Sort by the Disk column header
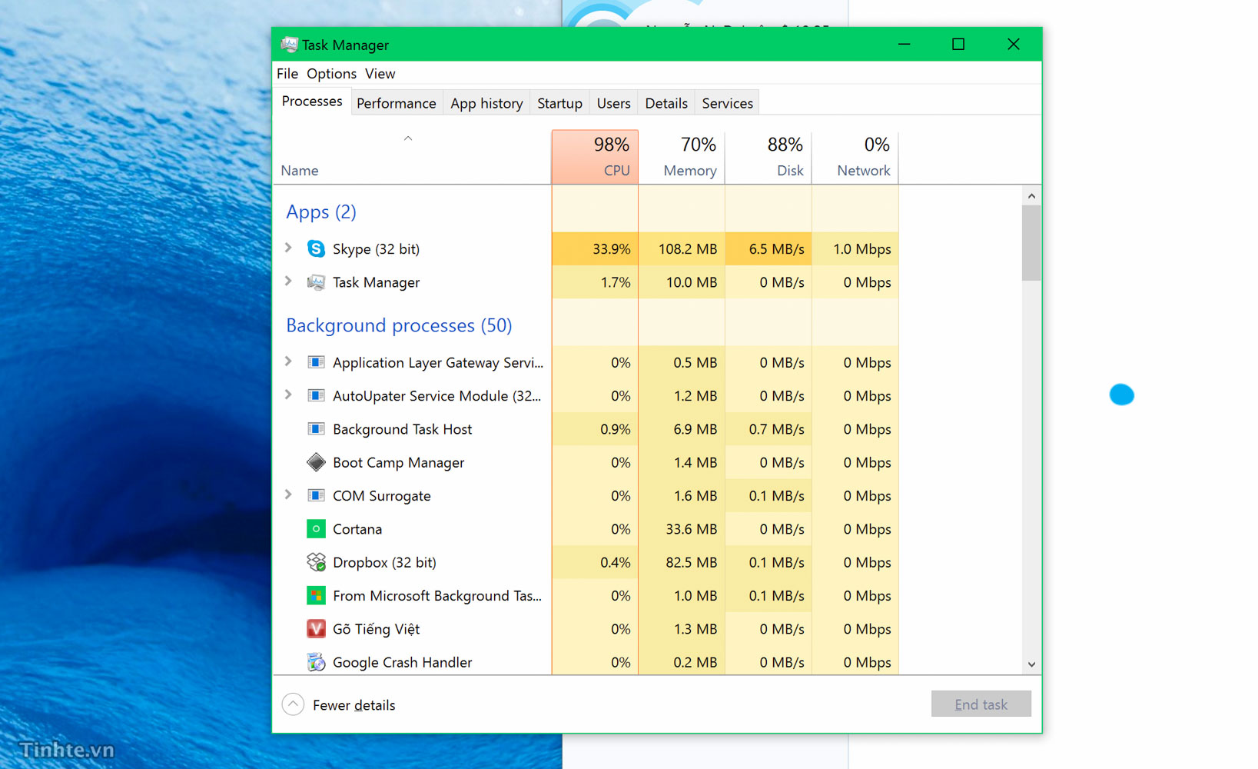 [768, 157]
